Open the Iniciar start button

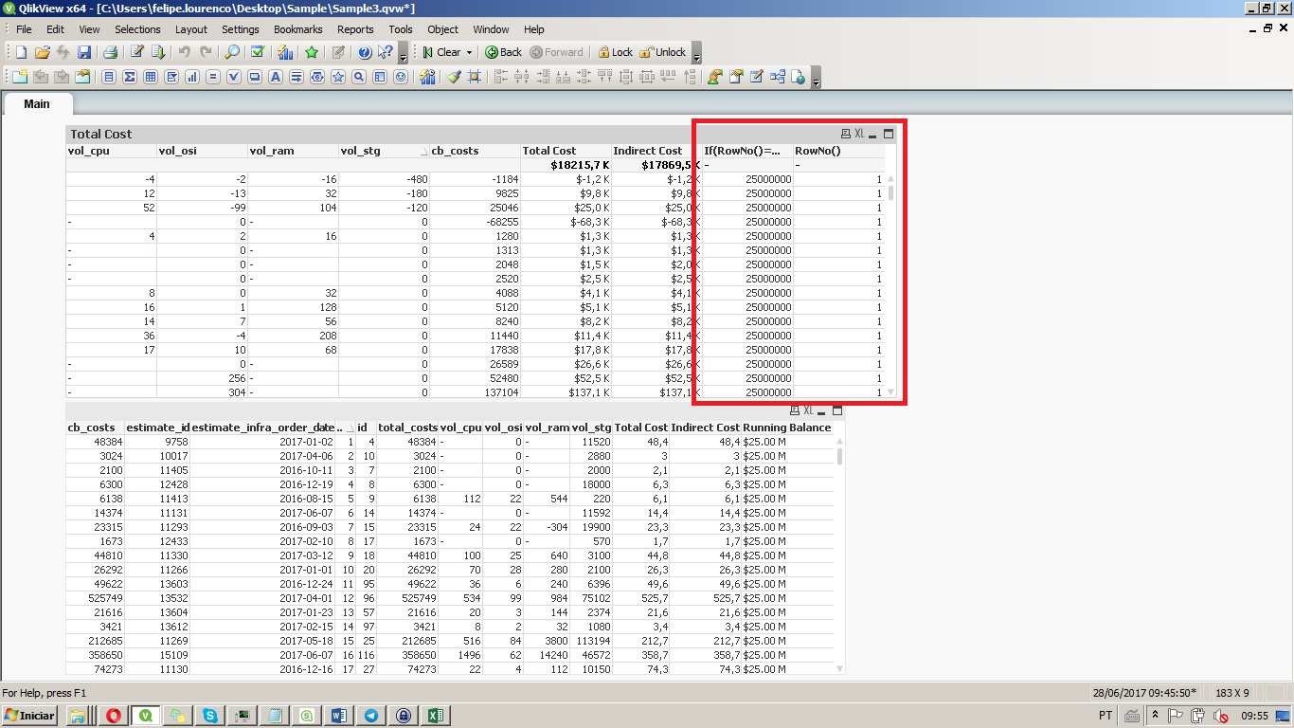pyautogui.click(x=30, y=716)
